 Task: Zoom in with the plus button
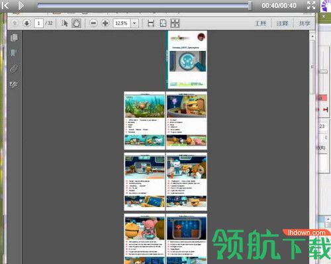pos(105,23)
